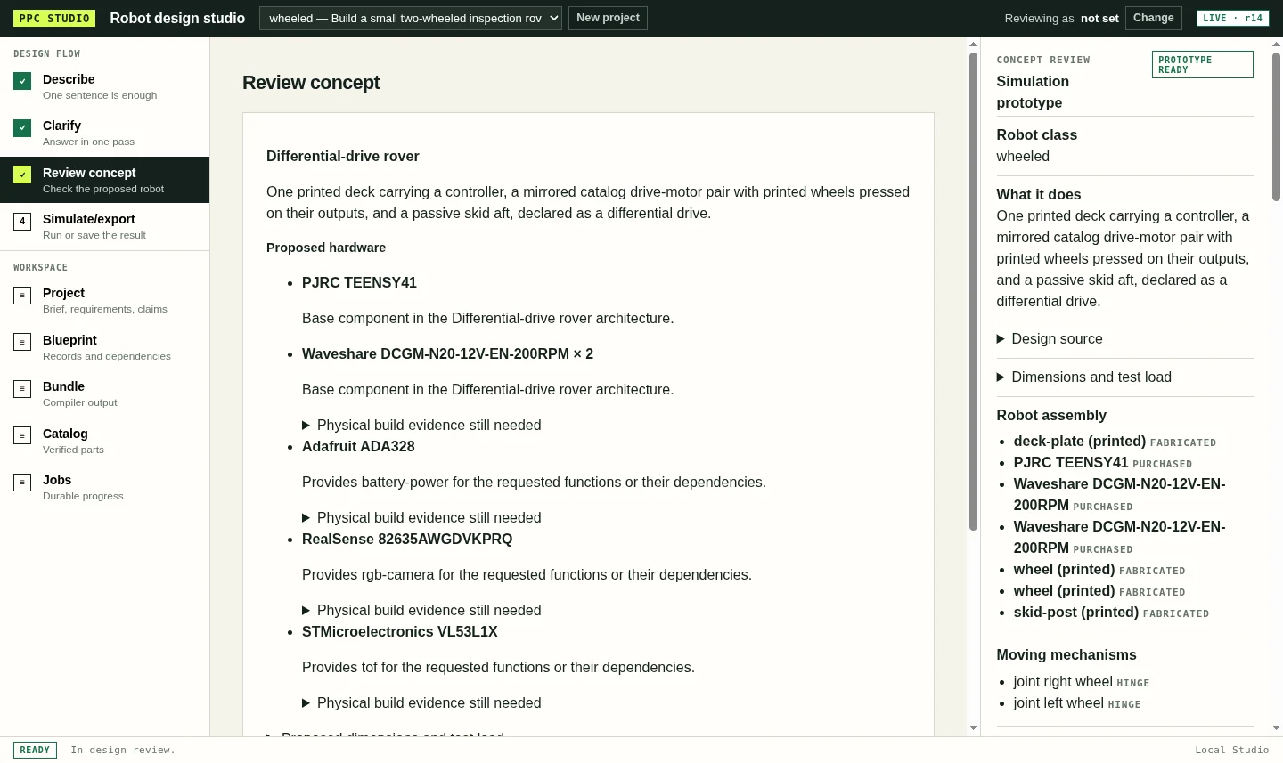Open the Jobs durable progress page
Viewport: 1283px width, 763px height.
(x=104, y=487)
